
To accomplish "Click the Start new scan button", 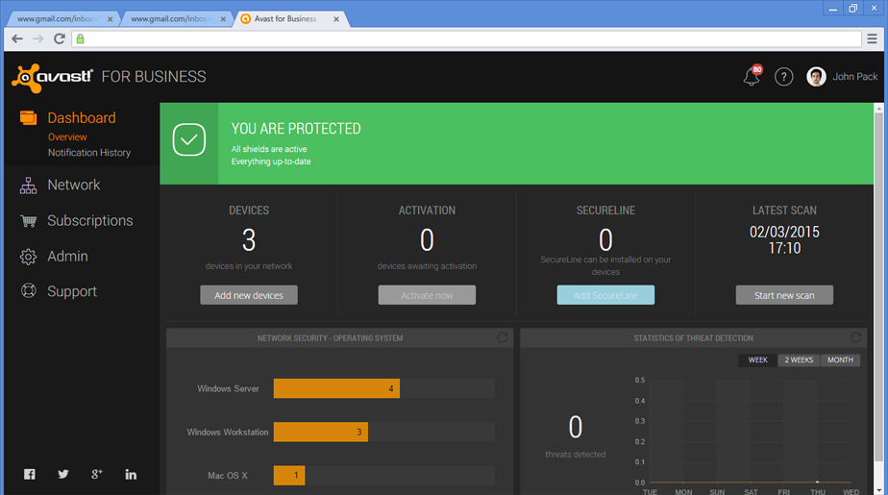I will tap(784, 295).
